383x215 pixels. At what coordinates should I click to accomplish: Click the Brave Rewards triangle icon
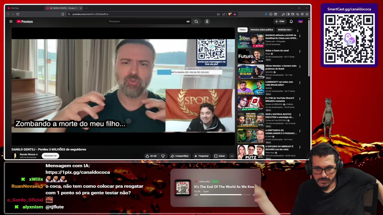tap(235, 14)
